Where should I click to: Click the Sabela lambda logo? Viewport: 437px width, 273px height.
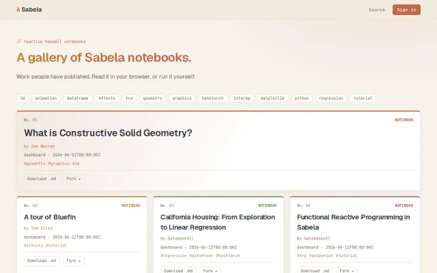(29, 10)
